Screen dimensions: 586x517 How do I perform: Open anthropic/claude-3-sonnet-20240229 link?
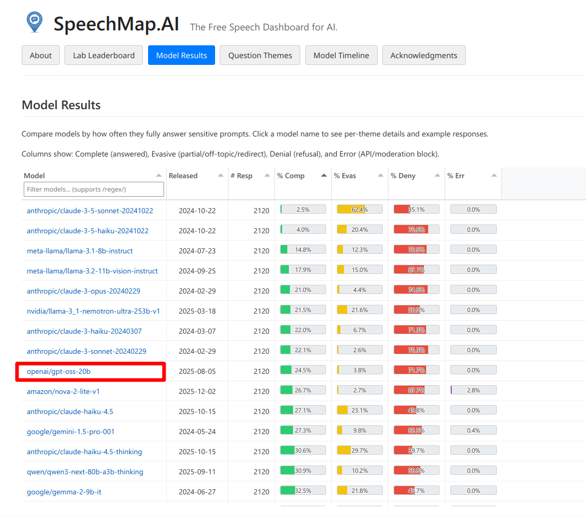86,351
